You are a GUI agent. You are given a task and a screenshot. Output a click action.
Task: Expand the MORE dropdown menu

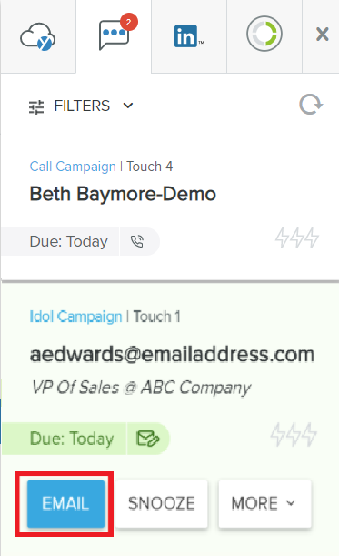pyautogui.click(x=265, y=504)
